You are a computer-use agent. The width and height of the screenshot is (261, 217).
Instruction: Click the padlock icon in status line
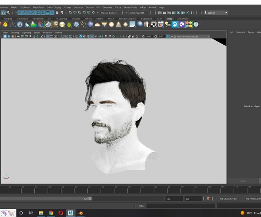coord(57,13)
